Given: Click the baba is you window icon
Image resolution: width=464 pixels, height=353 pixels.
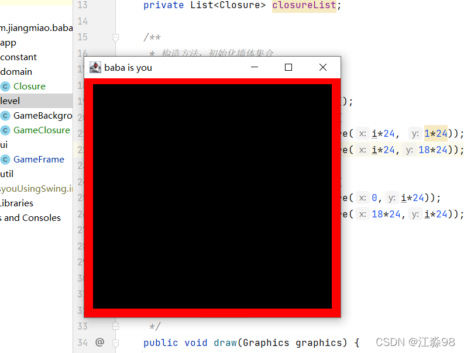Looking at the screenshot, I should pos(95,67).
